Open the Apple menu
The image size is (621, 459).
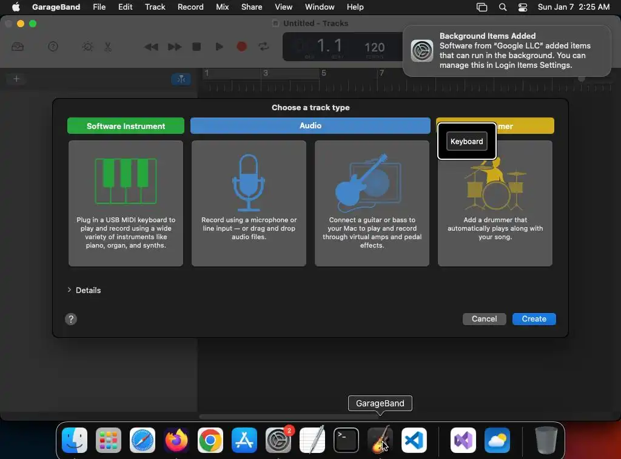[16, 7]
